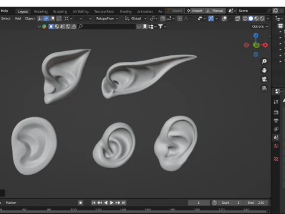Open the Texture properties tab (checker icon)
Image resolution: width=285 pixels, height=214 pixels.
point(276,159)
